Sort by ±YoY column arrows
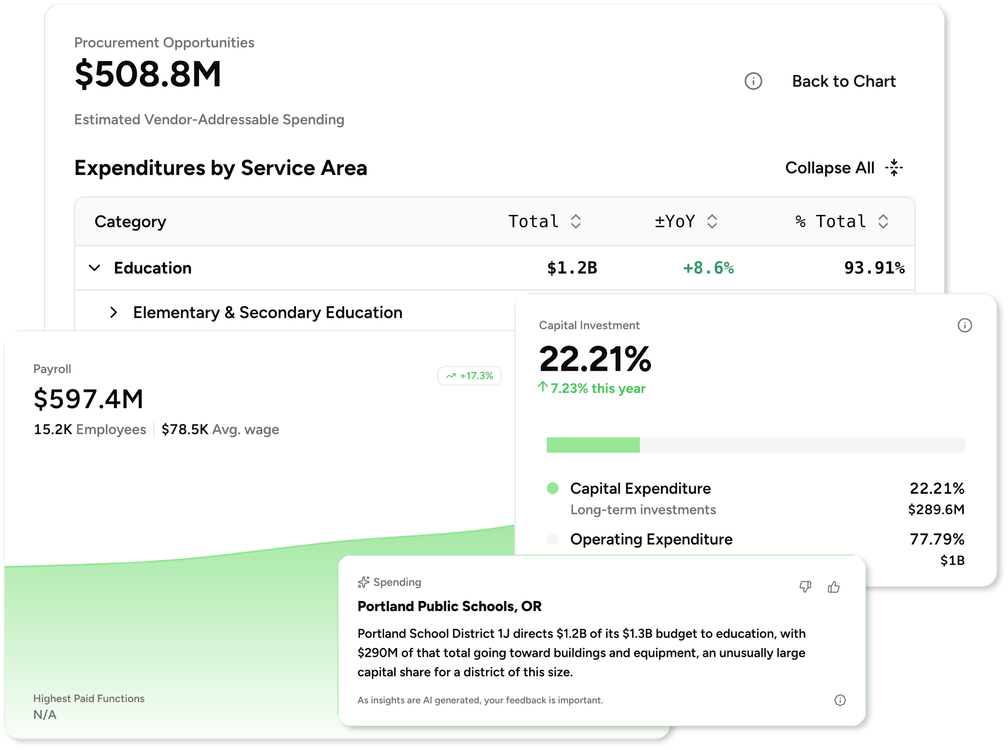The height and width of the screenshot is (750, 1008). pos(712,222)
